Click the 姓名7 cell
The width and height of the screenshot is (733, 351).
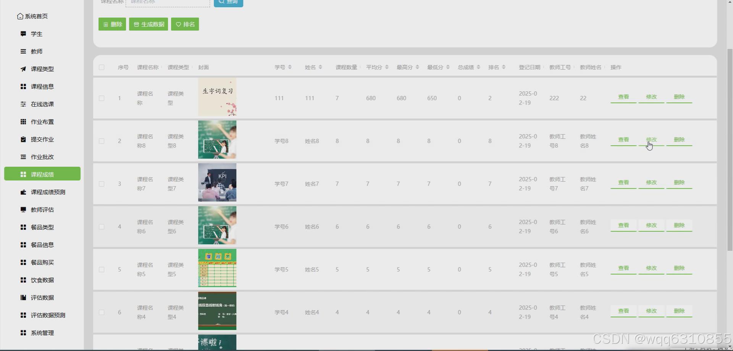pyautogui.click(x=312, y=184)
